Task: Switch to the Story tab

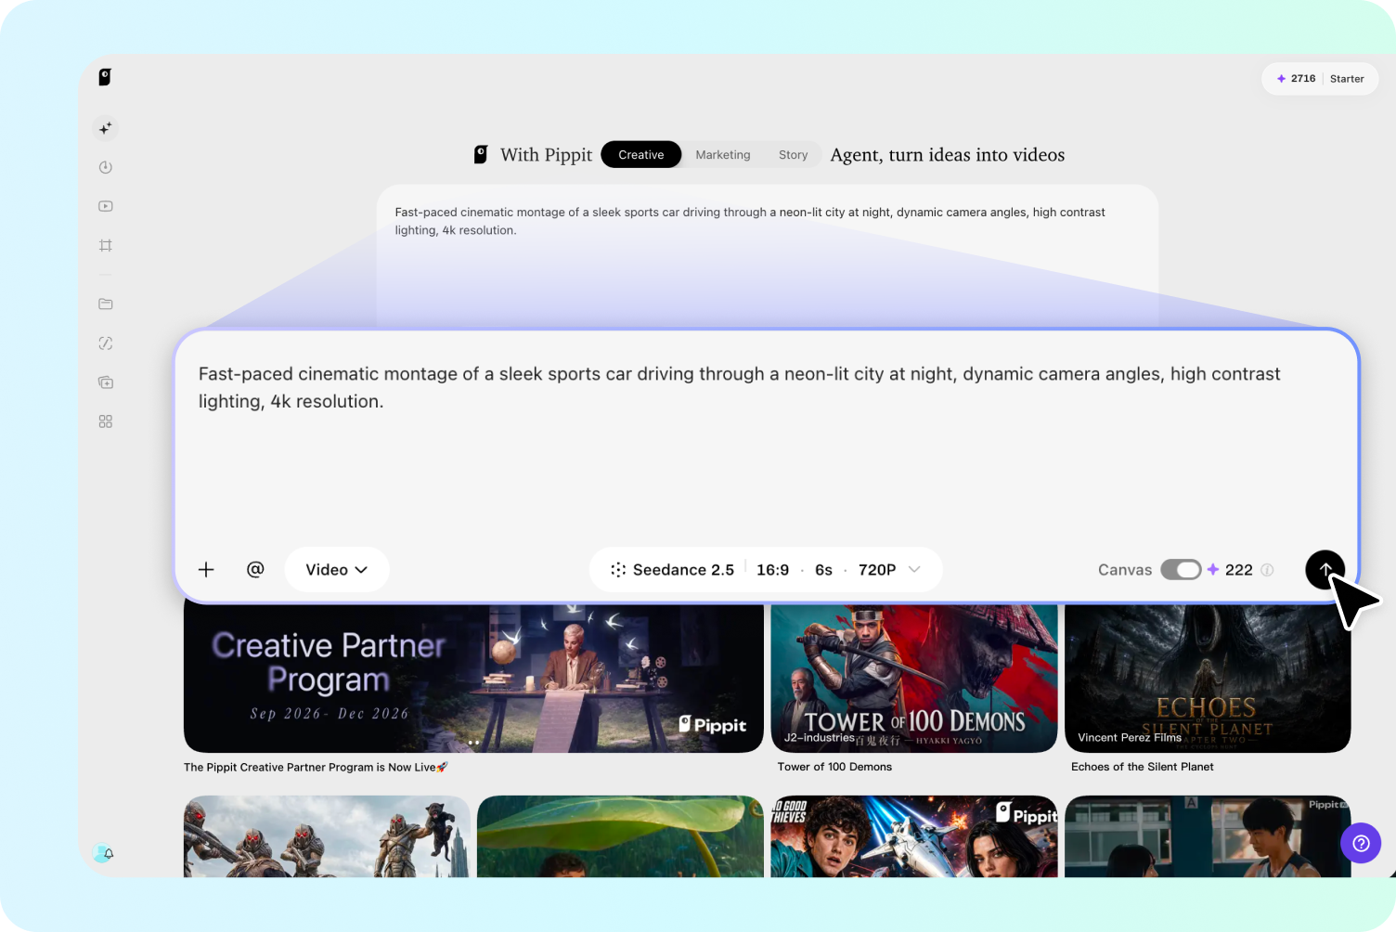Action: (793, 155)
